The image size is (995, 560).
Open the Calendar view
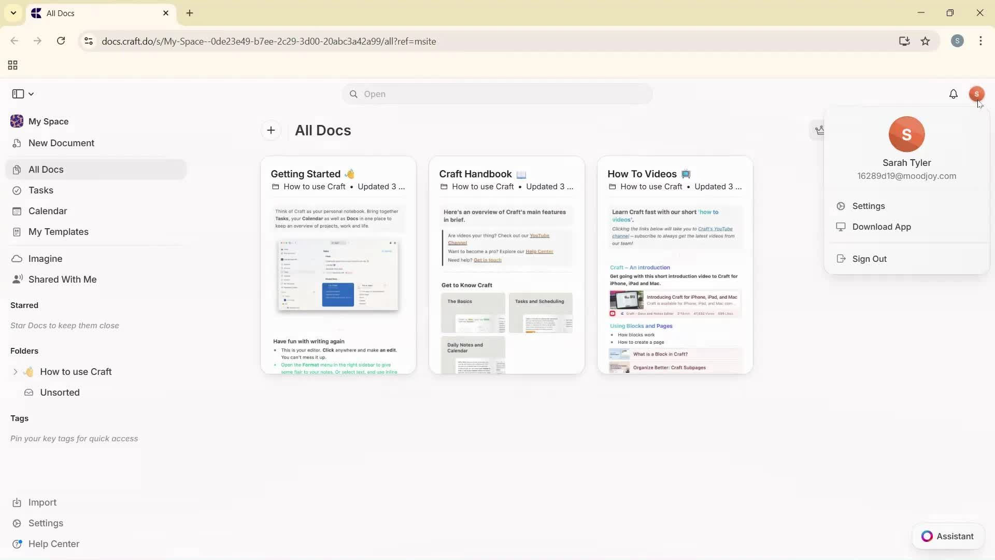coord(48,211)
